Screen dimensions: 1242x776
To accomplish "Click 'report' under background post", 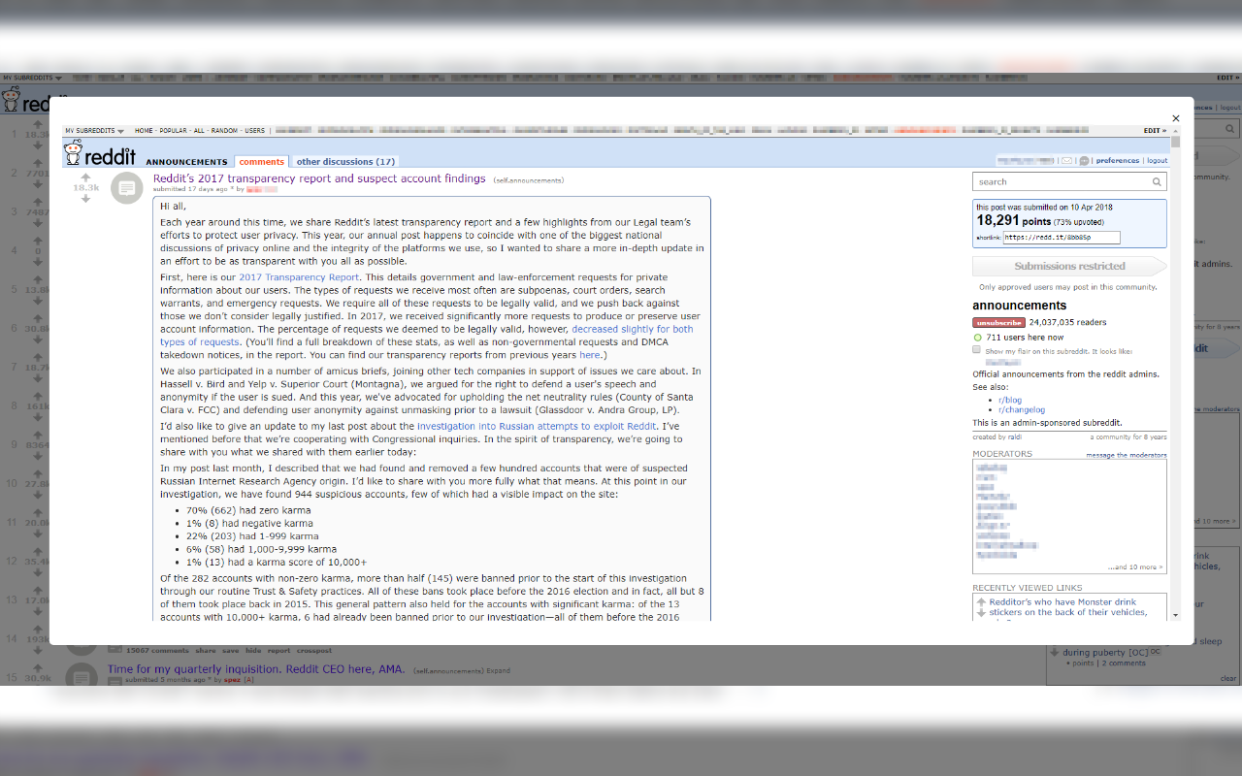I will pyautogui.click(x=278, y=651).
